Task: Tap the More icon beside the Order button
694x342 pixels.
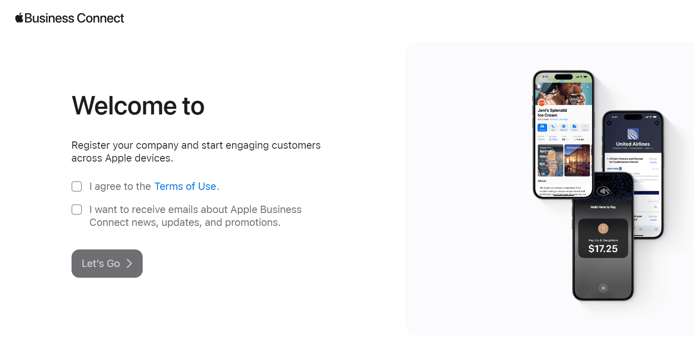Action: point(585,128)
